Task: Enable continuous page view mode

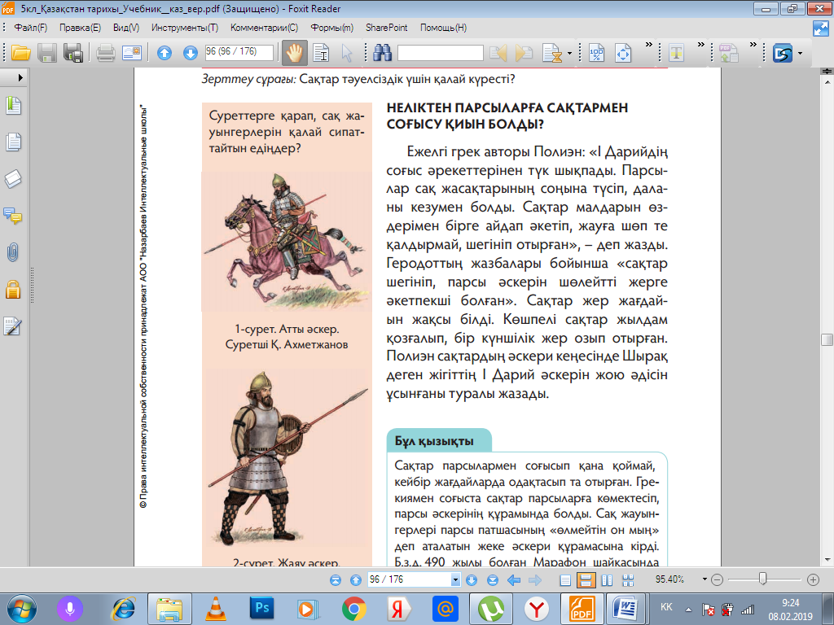Action: click(x=585, y=580)
